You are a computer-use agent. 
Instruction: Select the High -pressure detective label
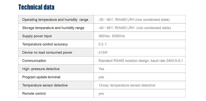(x=41, y=69)
